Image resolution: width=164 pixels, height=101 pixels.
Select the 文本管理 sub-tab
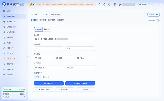tap(43, 20)
